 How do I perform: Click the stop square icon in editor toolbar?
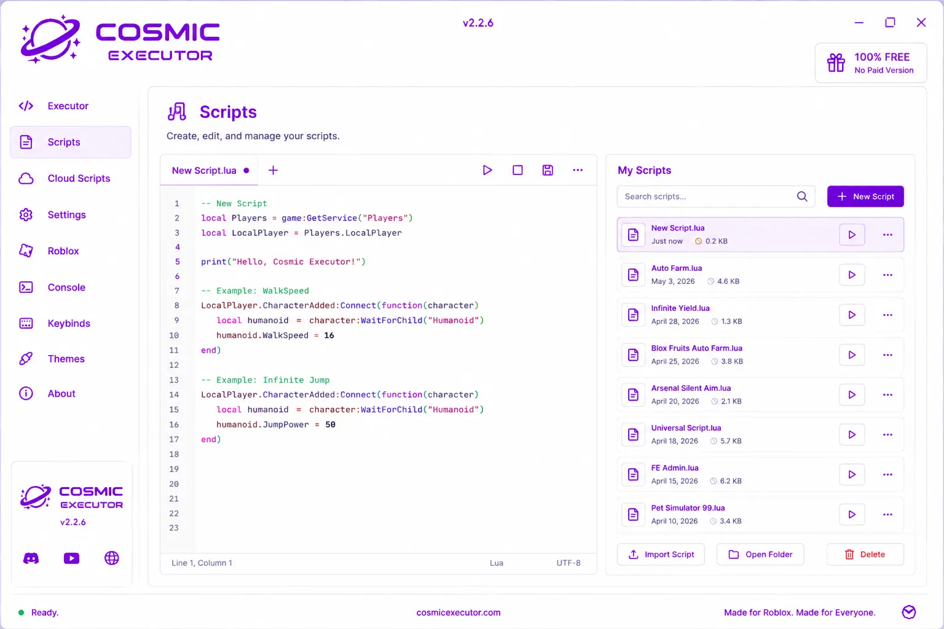pyautogui.click(x=517, y=170)
